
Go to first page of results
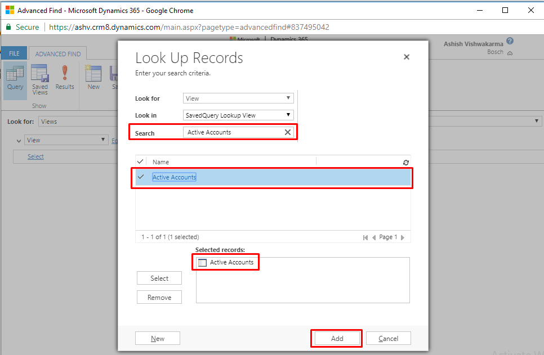click(x=365, y=237)
